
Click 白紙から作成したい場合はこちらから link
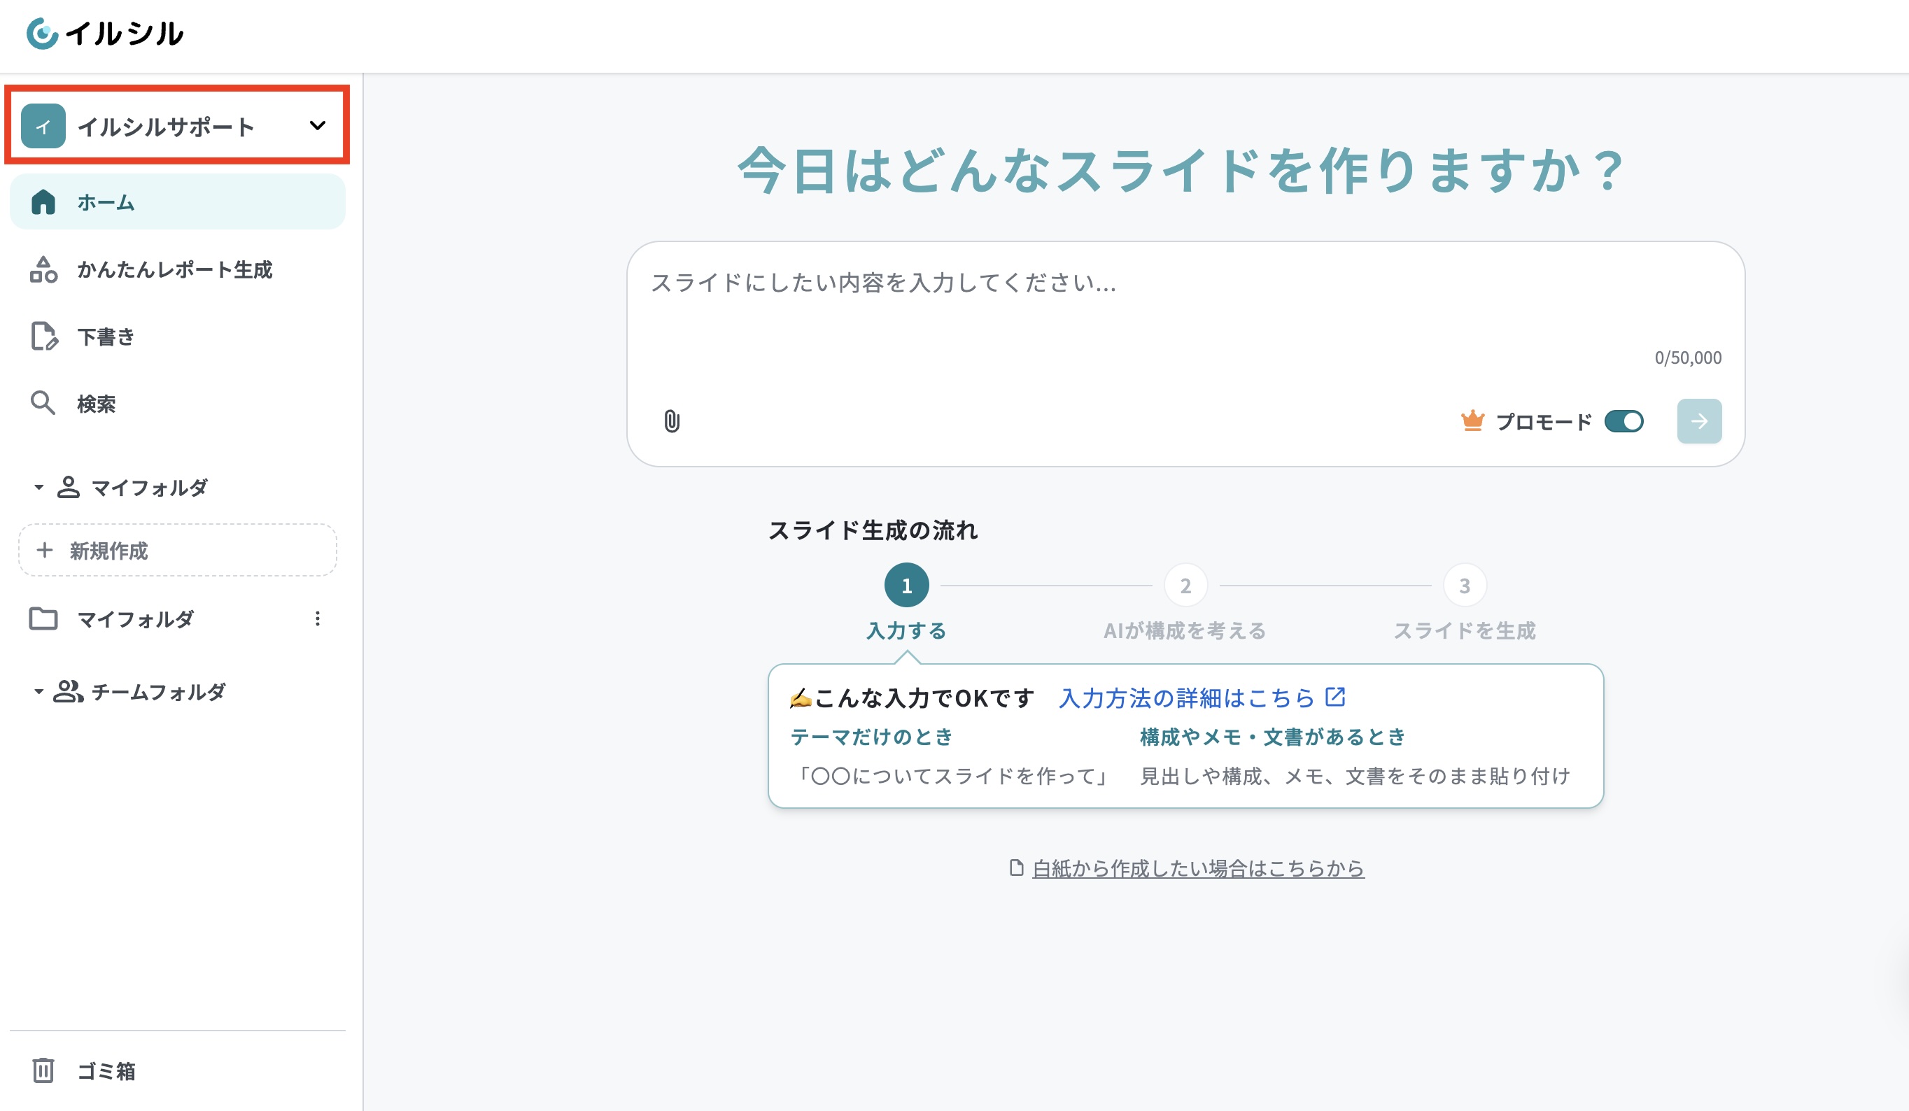1199,868
